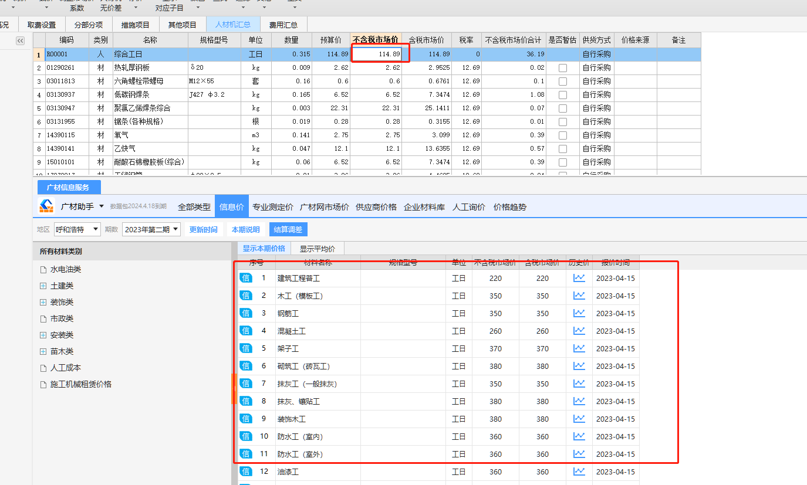The image size is (807, 485).
Task: Click the 不含税市场价 column header in top table
Action: pyautogui.click(x=376, y=40)
